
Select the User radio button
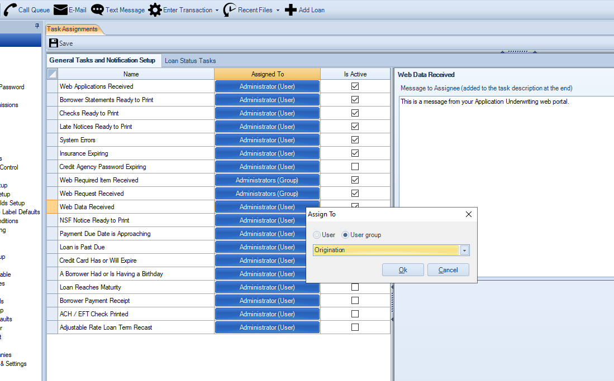317,235
